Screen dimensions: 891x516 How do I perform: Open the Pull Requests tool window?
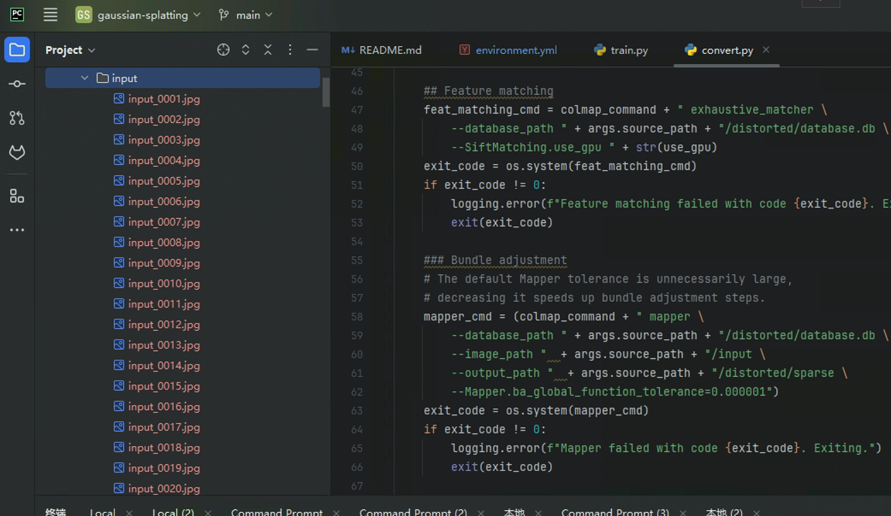click(x=17, y=118)
